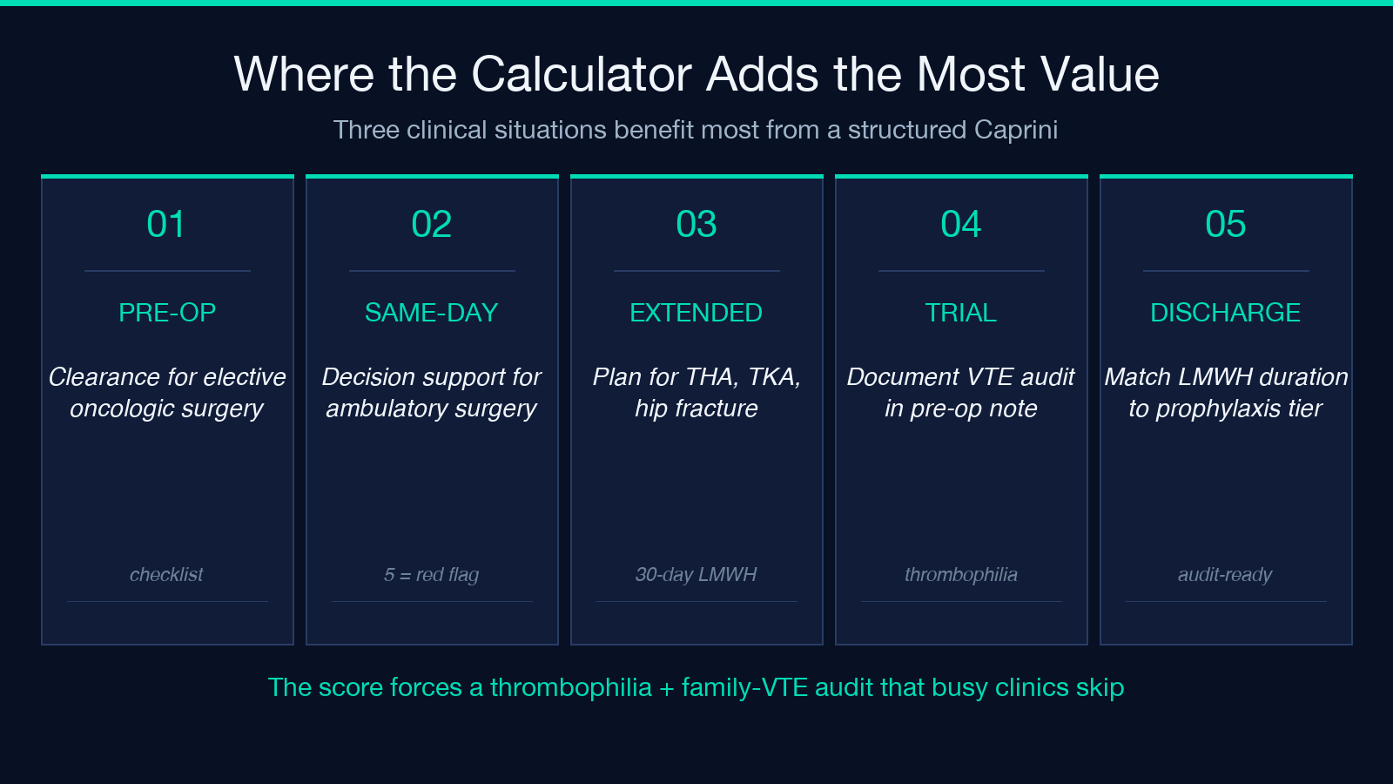Click Match LMWH duration to prophylaxis tier
Image resolution: width=1393 pixels, height=784 pixels.
point(1226,393)
